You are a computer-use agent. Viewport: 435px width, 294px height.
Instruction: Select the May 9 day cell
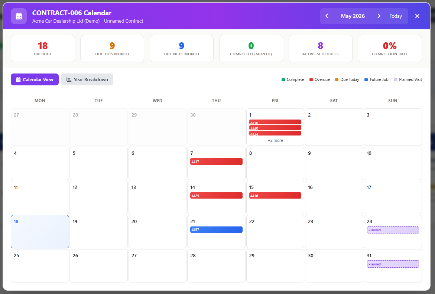click(x=334, y=163)
